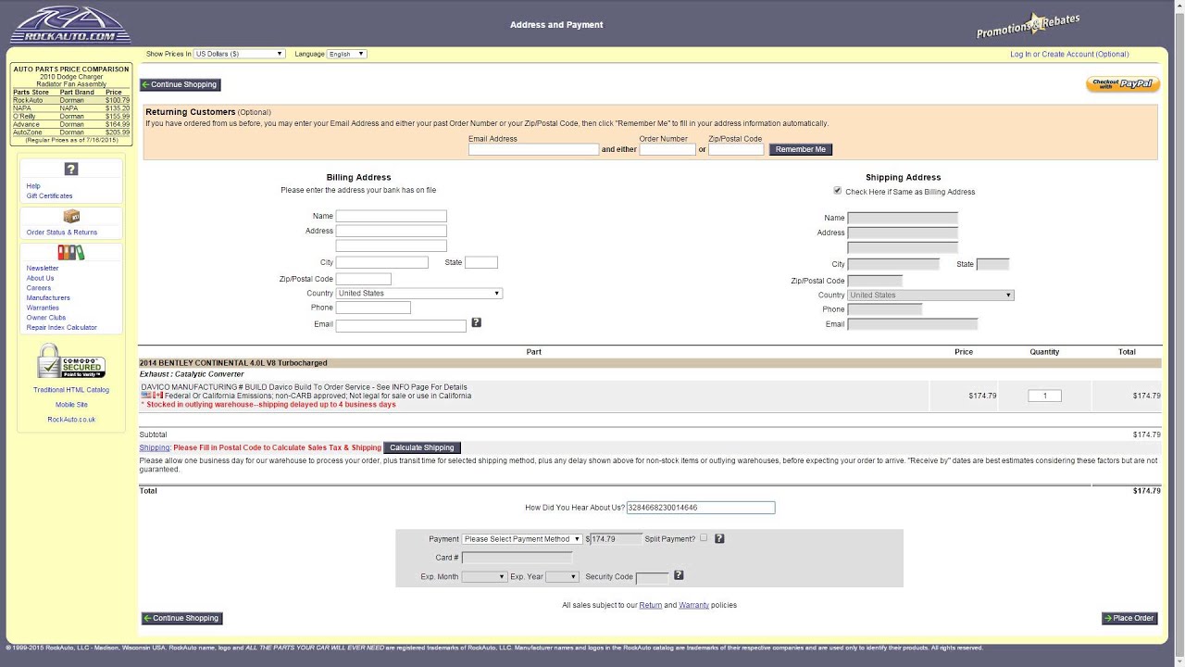1185x667 pixels.
Task: Click the Checkout with PayPal button
Action: coord(1123,83)
